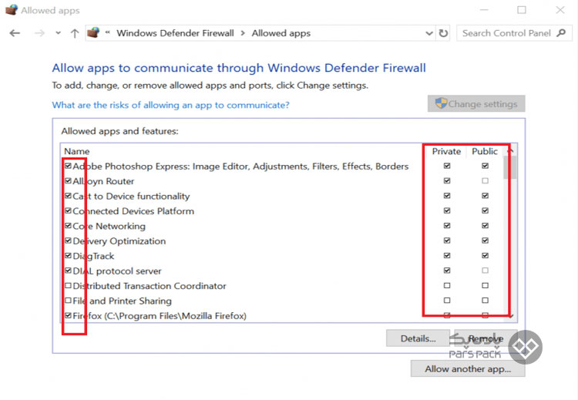
Task: Toggle Private for DiagTrack
Action: (447, 255)
